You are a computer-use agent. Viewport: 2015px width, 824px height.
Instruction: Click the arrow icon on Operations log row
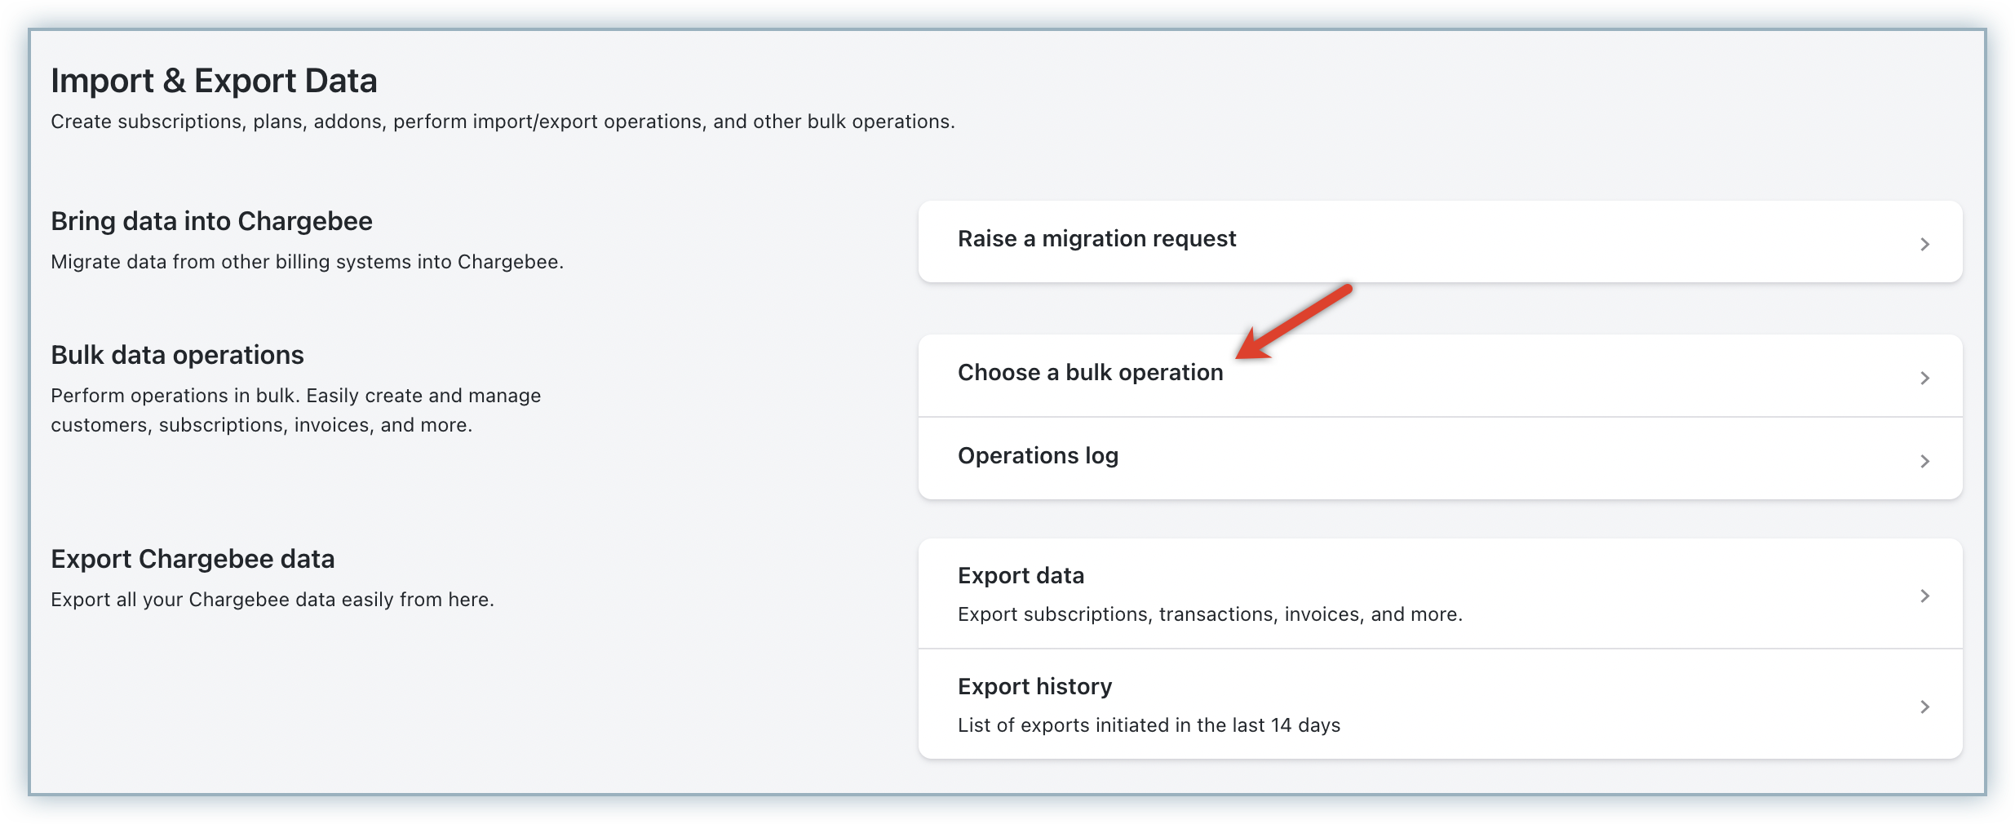pyautogui.click(x=1924, y=461)
